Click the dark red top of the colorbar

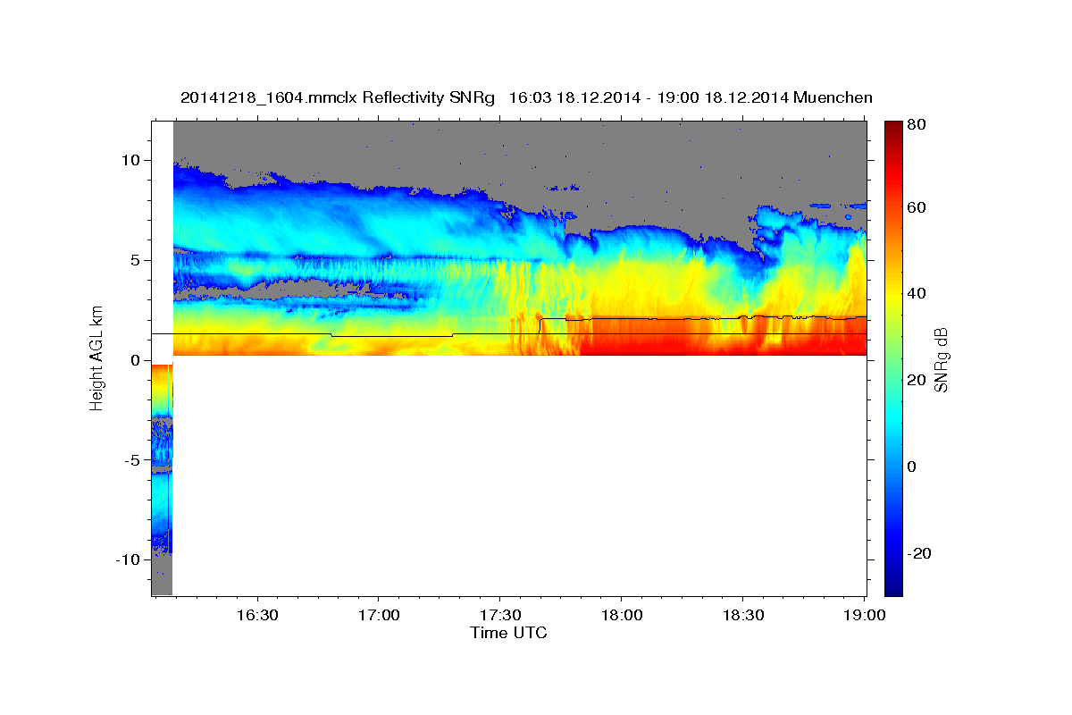click(892, 130)
